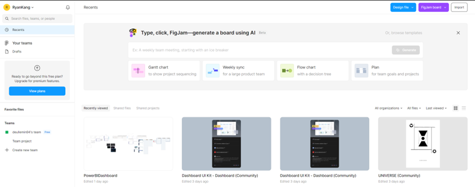Click the upgrade arrow circle icon

(x=37, y=68)
